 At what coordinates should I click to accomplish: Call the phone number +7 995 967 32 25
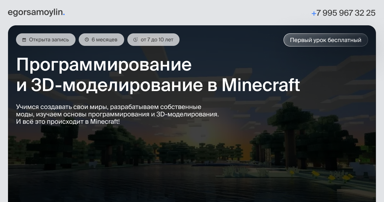pos(343,13)
